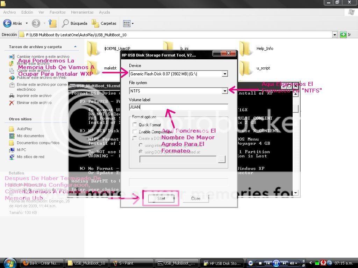Open the Favoritos menu

pyautogui.click(x=58, y=12)
